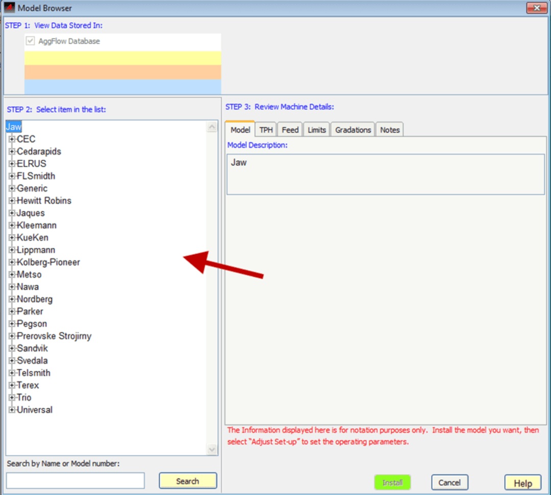Expand the Cedarapids manufacturer node

point(12,152)
